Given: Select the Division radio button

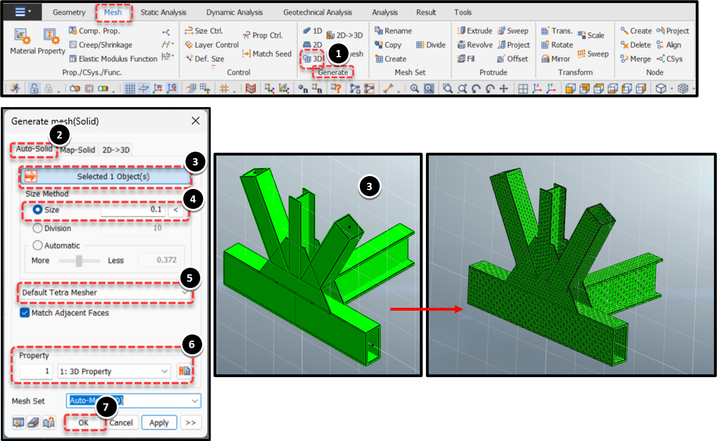Looking at the screenshot, I should pos(38,228).
